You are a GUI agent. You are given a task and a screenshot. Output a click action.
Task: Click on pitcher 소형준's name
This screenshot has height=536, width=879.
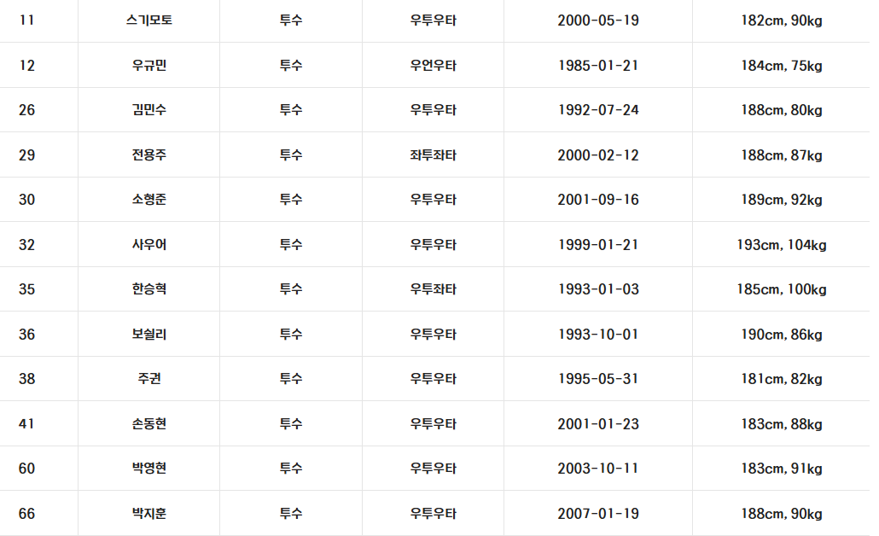148,200
